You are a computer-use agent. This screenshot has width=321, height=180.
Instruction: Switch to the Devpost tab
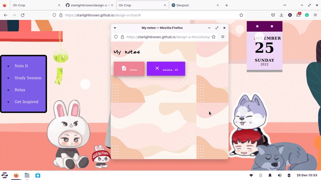click(x=195, y=5)
